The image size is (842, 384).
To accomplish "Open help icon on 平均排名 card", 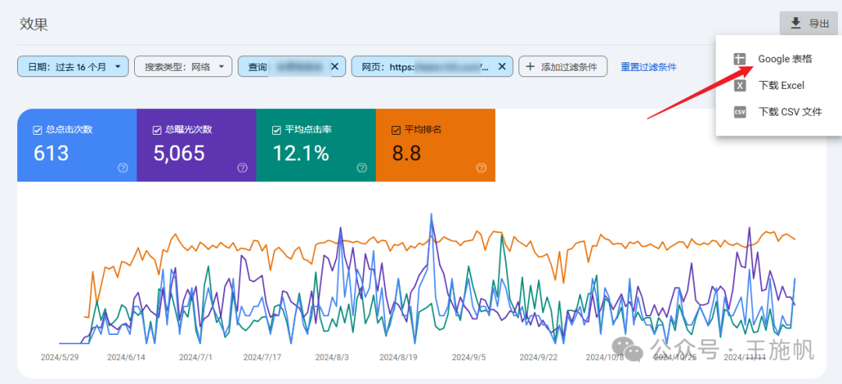I will click(x=481, y=168).
